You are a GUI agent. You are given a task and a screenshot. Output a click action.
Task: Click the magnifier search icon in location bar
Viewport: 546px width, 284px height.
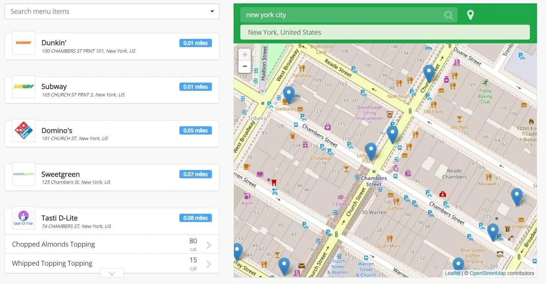(448, 15)
